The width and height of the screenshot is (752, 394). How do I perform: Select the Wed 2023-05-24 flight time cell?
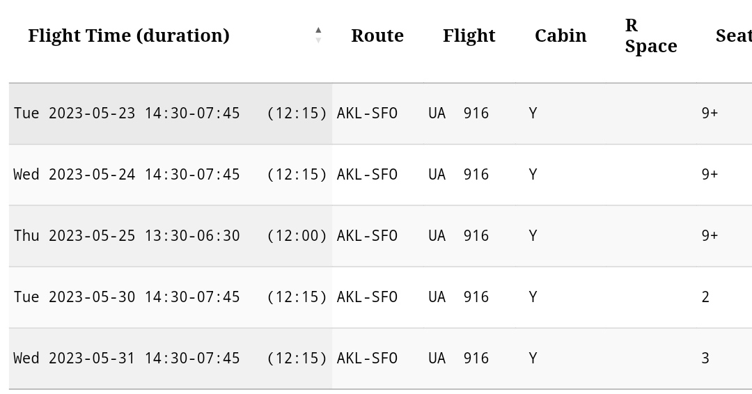pos(127,175)
